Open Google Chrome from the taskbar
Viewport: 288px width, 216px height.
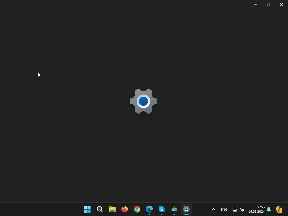(137, 209)
